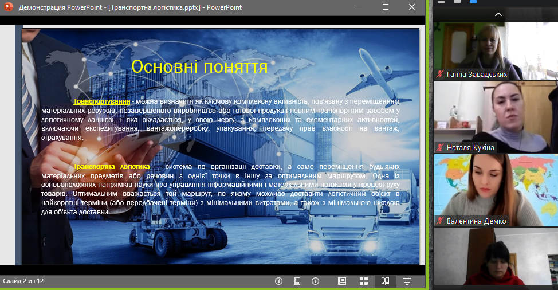Close the PowerPoint slideshow window
The height and width of the screenshot is (290, 558).
coord(412,7)
